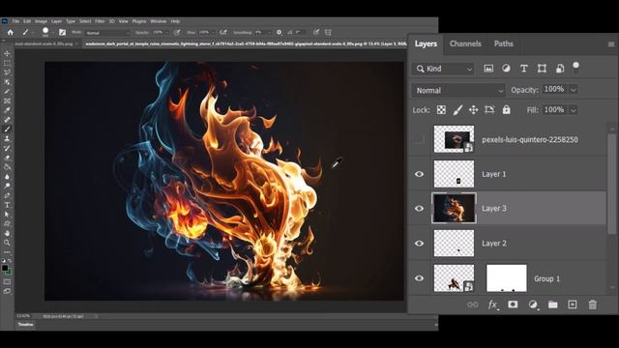Click the layer Fill 100% field
Image resolution: width=619 pixels, height=348 pixels.
[x=554, y=109]
